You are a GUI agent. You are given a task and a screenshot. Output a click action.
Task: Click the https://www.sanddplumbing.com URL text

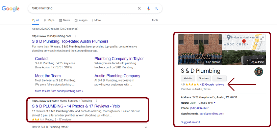coord(51,36)
